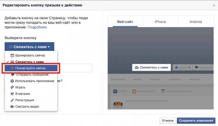Open the Веб-сайт preview tab

(125, 22)
